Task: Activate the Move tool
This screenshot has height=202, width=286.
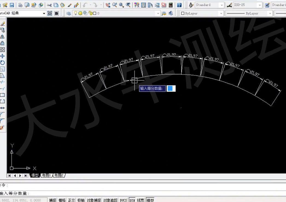Action: (x=2, y=56)
